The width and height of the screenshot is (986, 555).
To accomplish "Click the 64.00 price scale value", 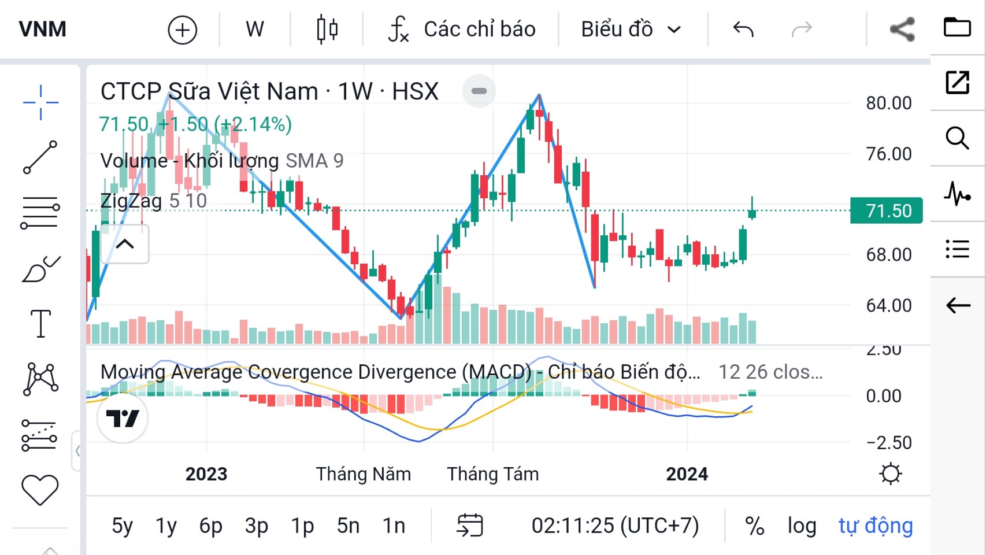I will (x=888, y=305).
